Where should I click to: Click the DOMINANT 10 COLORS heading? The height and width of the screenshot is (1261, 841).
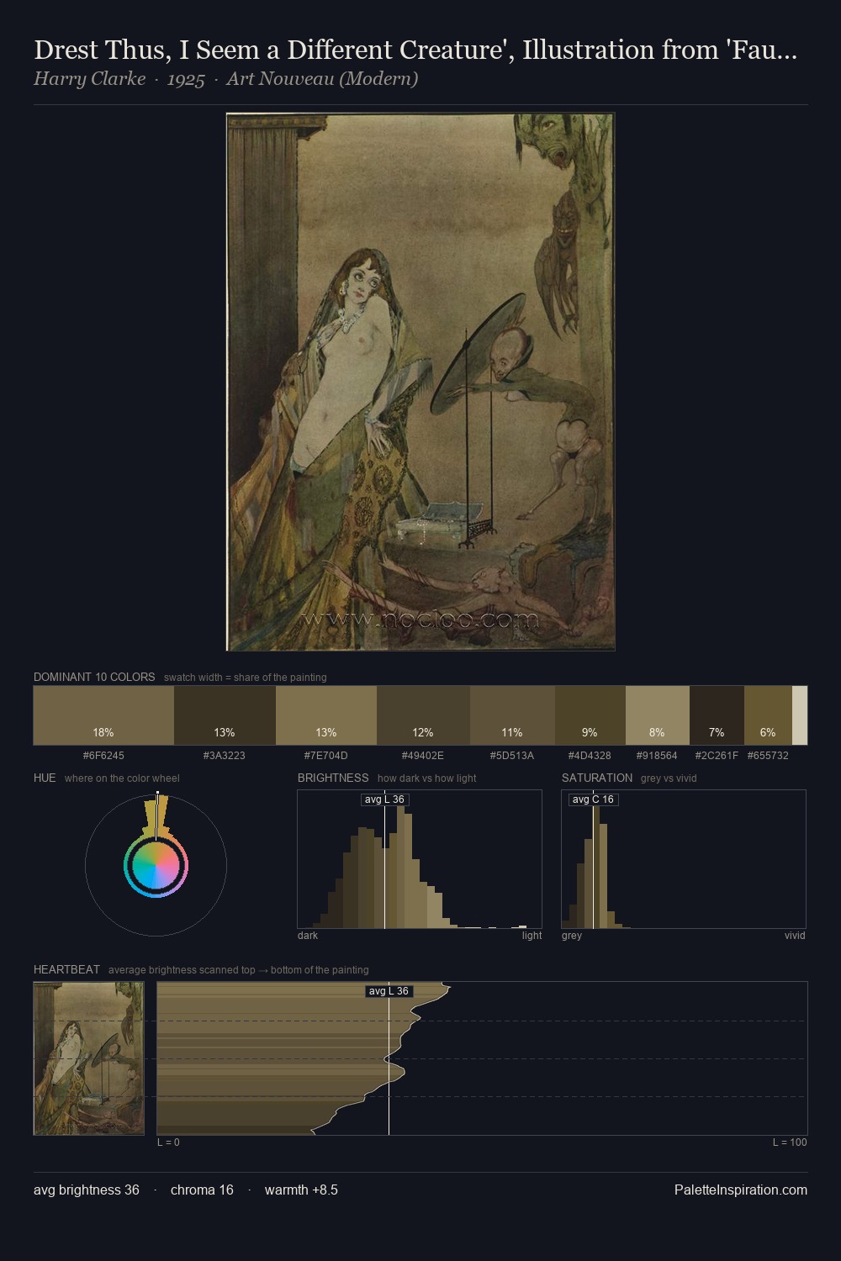(x=94, y=677)
